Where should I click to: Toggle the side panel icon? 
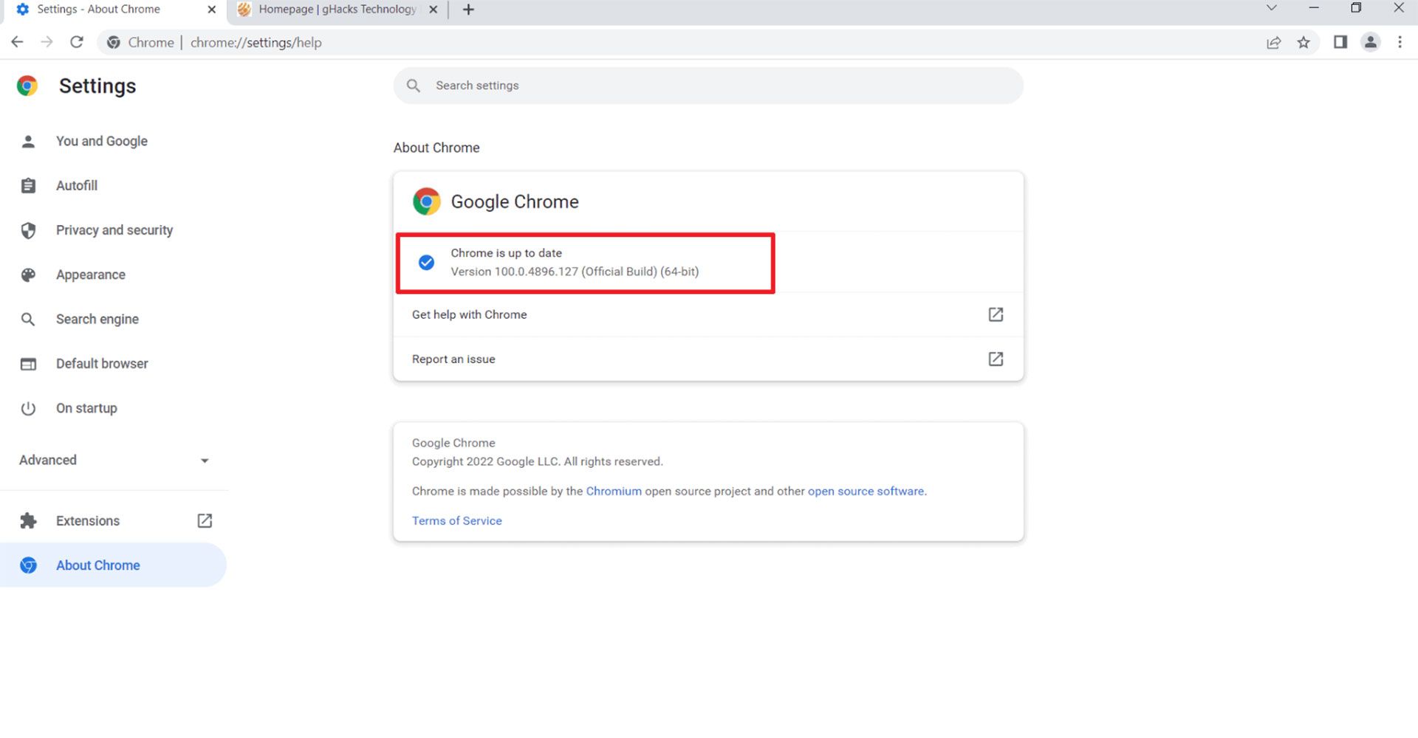click(x=1340, y=42)
